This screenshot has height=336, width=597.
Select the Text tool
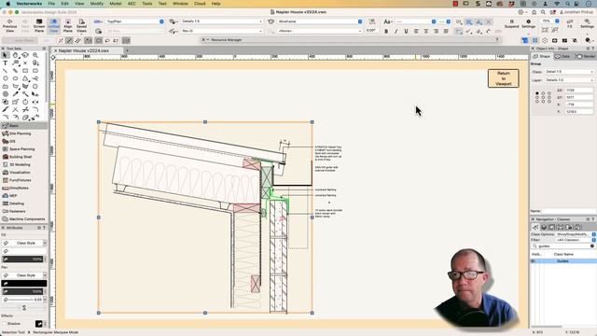(x=5, y=63)
